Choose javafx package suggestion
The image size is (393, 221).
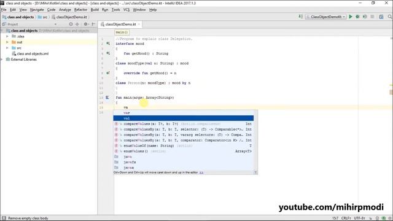click(183, 162)
